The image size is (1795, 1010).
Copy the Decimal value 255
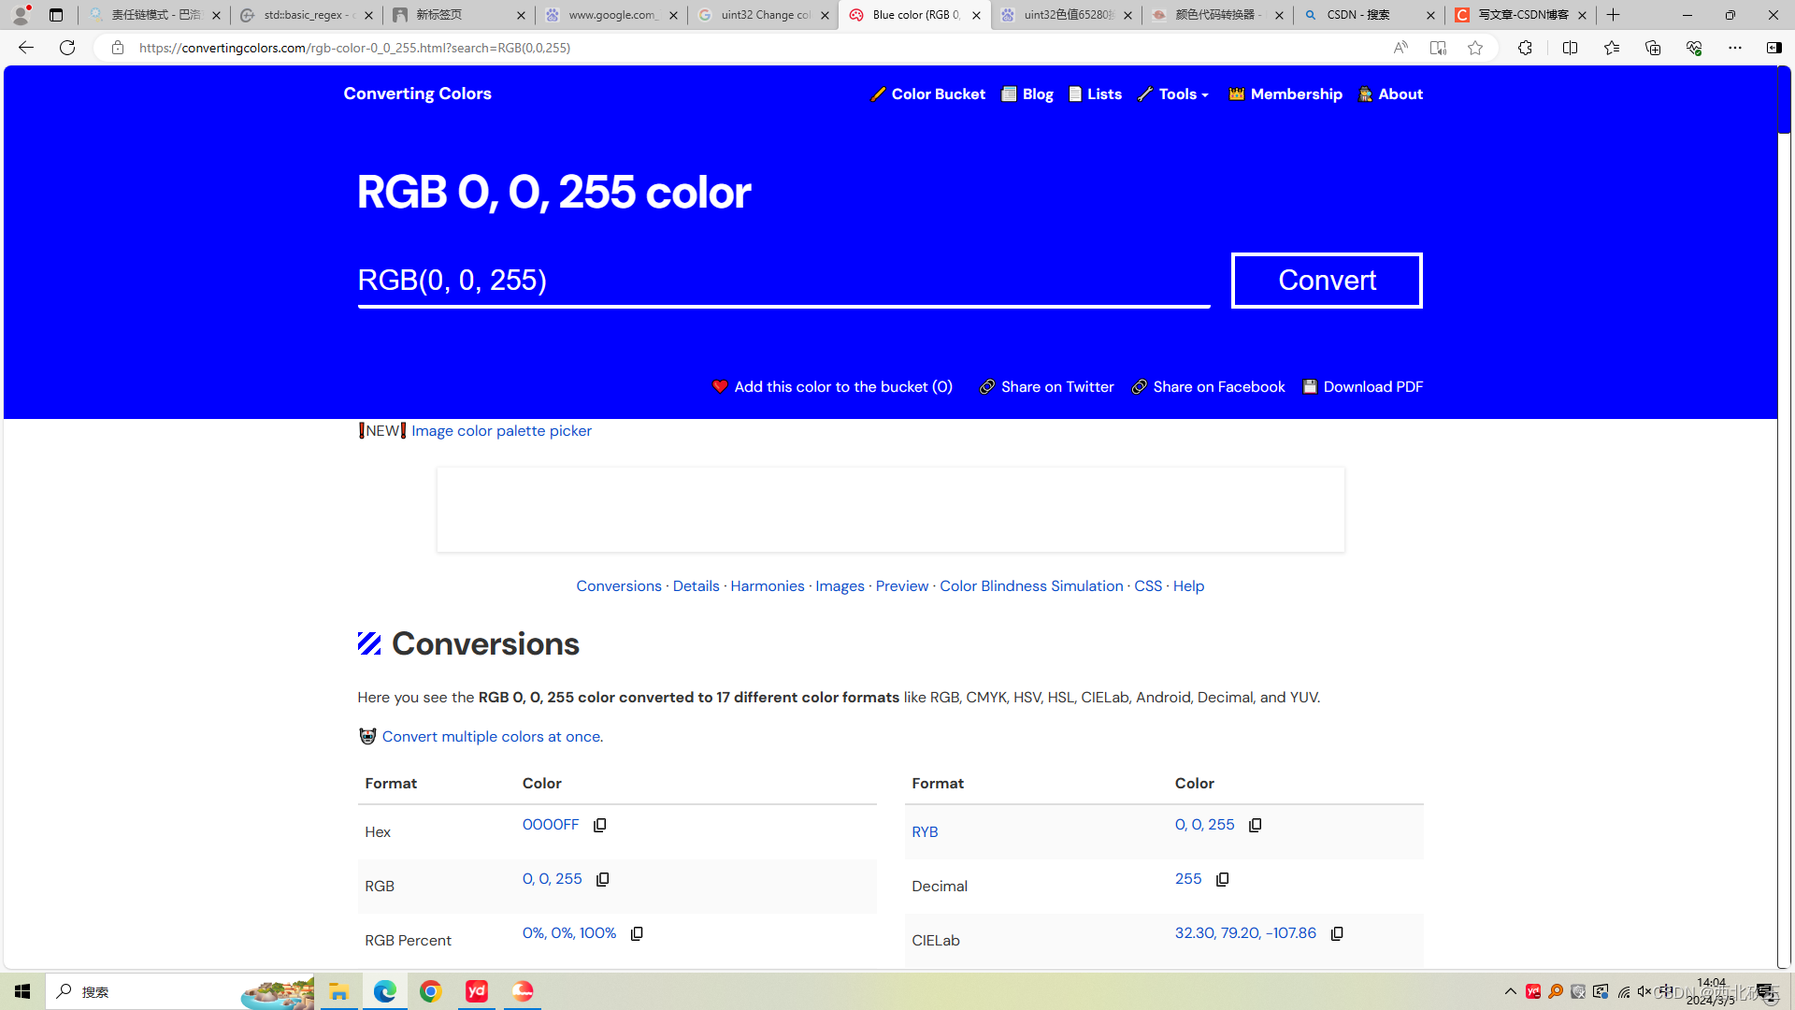(x=1222, y=879)
